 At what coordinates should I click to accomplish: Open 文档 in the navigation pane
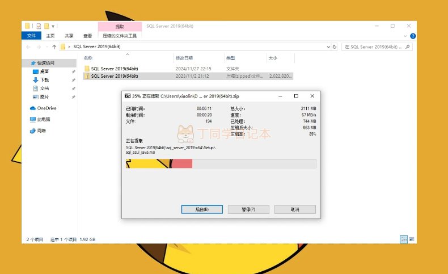(44, 88)
